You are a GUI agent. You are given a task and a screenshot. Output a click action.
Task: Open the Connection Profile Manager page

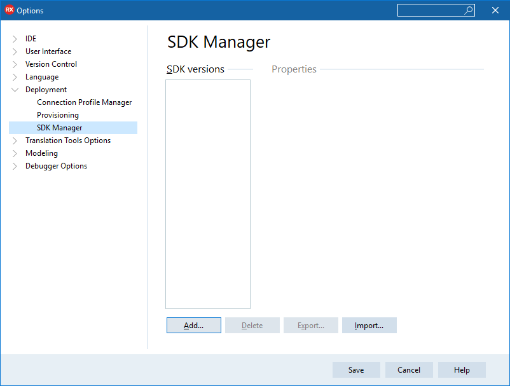[x=84, y=102]
